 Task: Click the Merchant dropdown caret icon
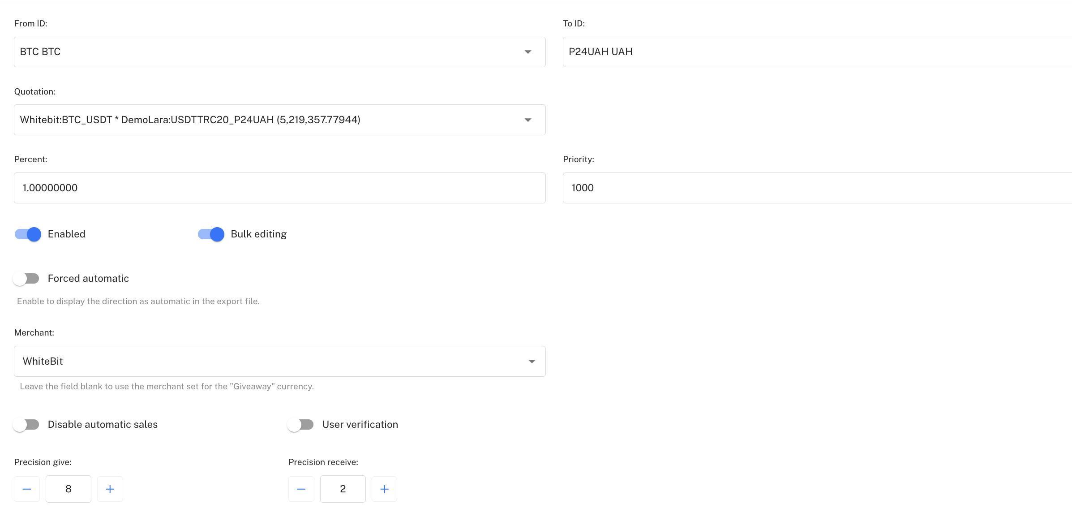coord(532,362)
